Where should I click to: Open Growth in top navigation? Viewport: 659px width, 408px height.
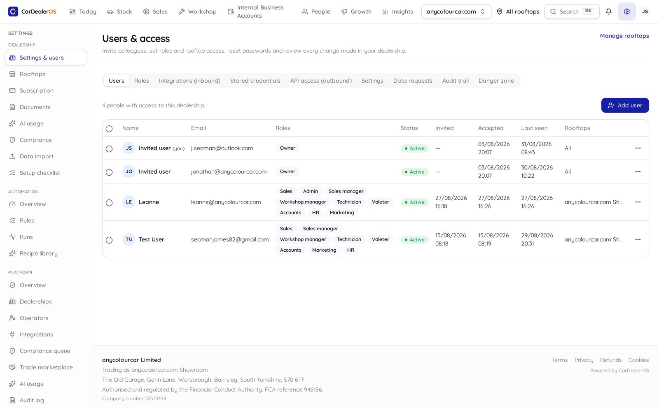(356, 12)
